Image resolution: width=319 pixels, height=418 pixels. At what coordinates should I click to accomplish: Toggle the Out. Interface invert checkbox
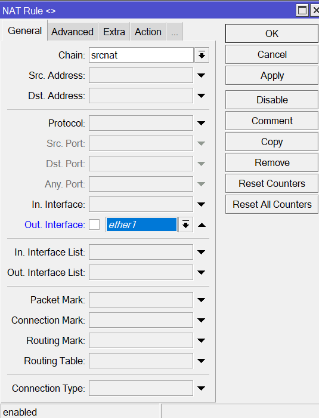pyautogui.click(x=94, y=225)
